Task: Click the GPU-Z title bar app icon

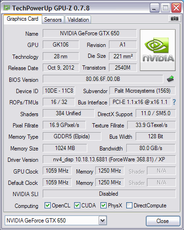Action: [x=7, y=8]
